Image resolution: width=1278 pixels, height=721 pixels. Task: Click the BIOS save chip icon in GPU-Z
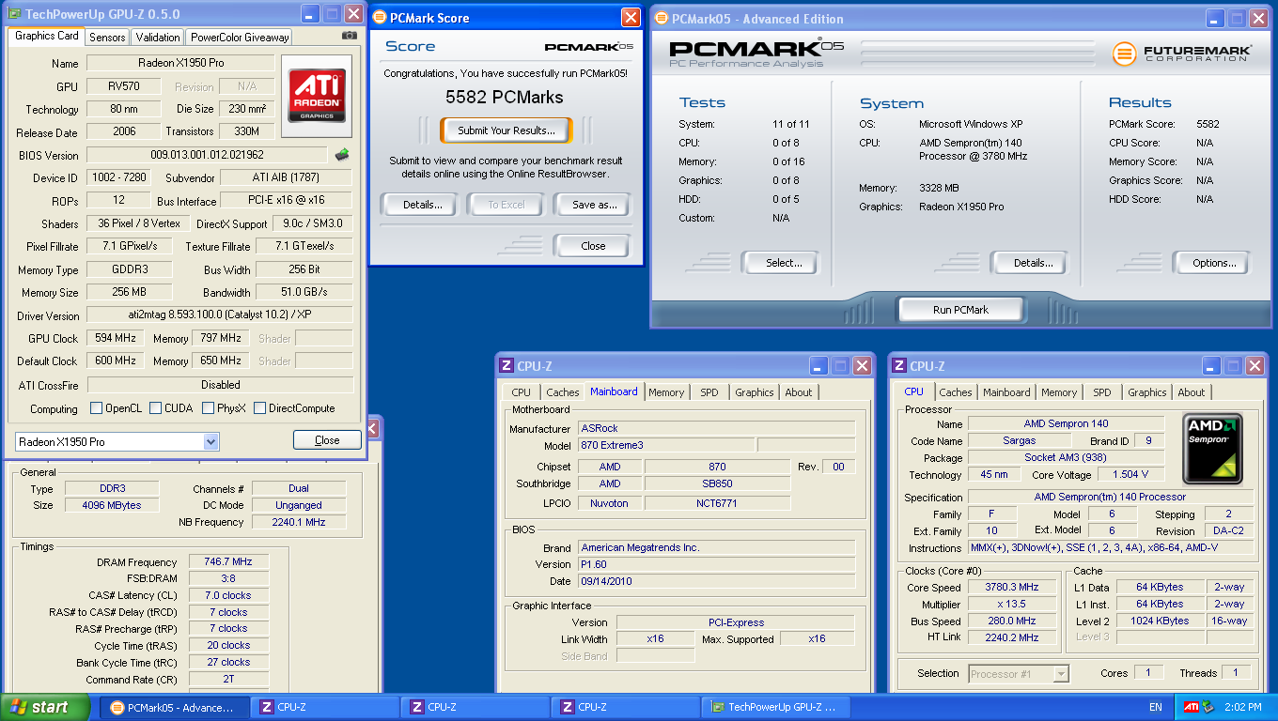(x=342, y=155)
